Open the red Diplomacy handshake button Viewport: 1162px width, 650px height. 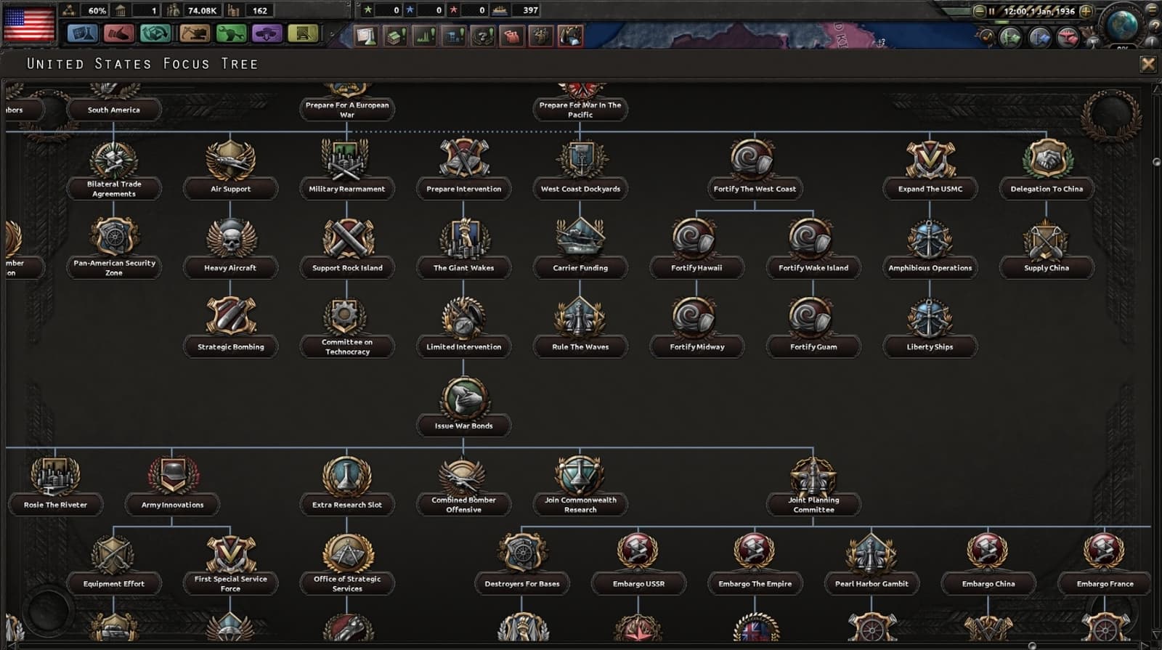(119, 33)
